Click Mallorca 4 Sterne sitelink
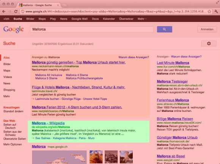Image resolution: width=220 pixels, height=164 pixels. [77, 75]
